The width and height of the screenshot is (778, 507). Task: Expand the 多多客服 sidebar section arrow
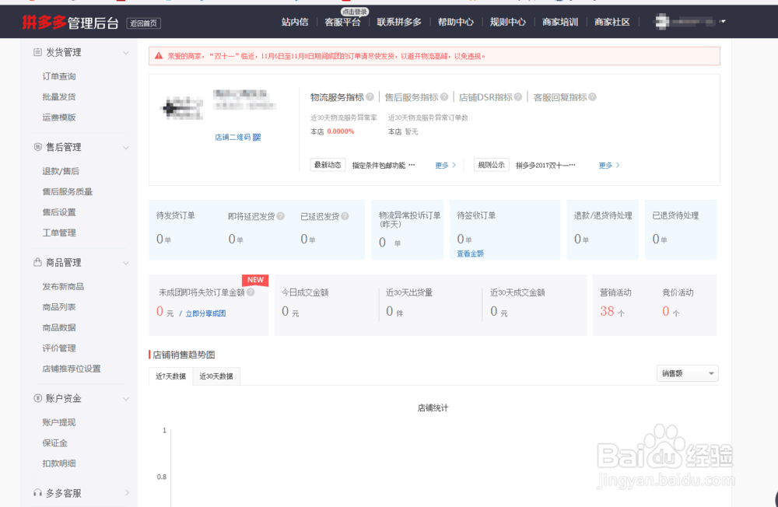(127, 492)
